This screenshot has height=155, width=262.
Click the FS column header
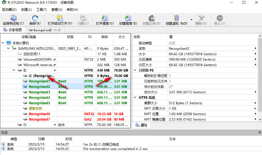pos(90,37)
